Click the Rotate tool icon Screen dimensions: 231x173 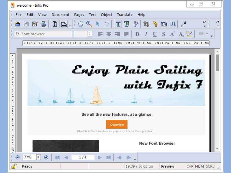coord(106,24)
